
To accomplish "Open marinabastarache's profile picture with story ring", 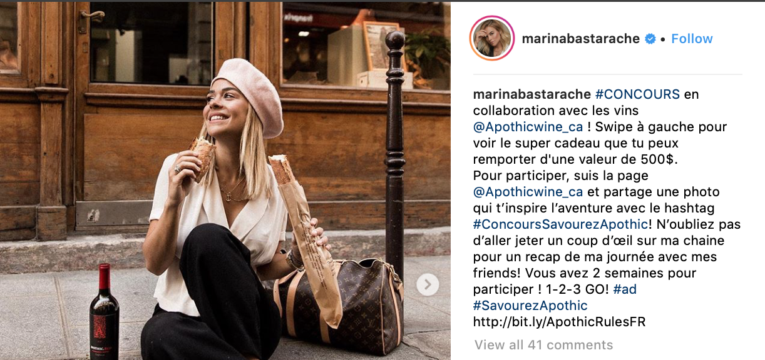I will tap(491, 39).
